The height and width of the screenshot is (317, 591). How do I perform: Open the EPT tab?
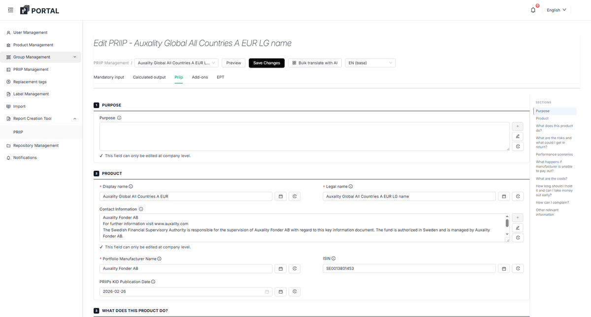pyautogui.click(x=220, y=77)
